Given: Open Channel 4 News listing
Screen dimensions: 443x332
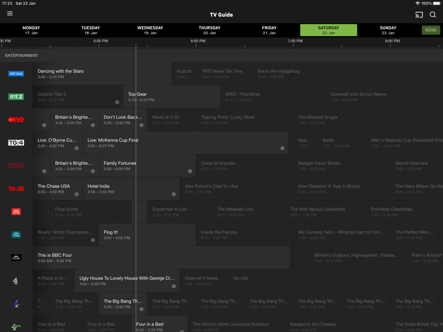Looking at the screenshot, I should click(x=204, y=281).
